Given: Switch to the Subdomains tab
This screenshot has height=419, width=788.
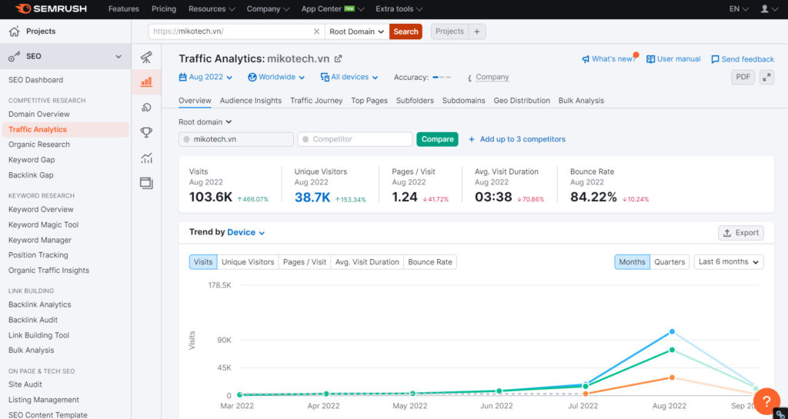Looking at the screenshot, I should click(x=463, y=101).
